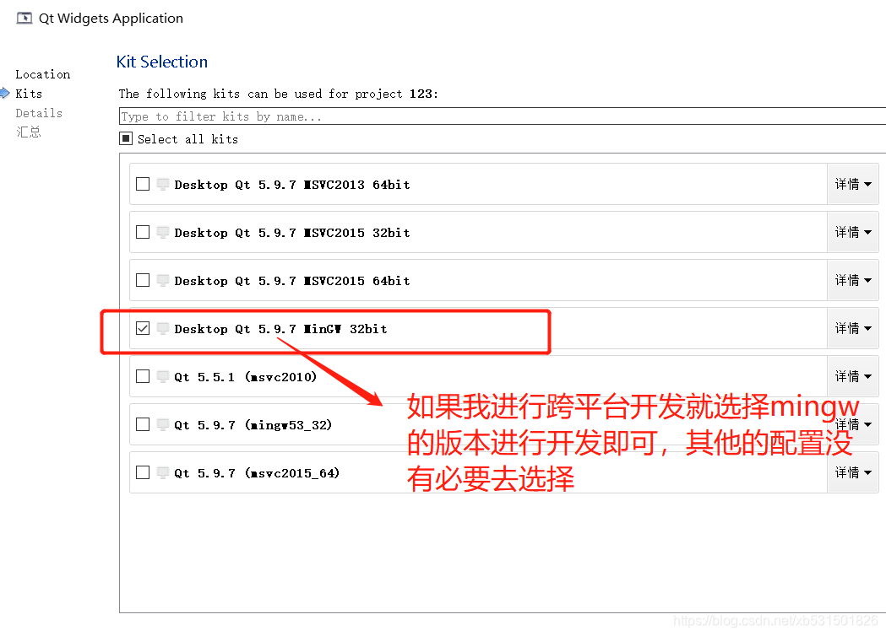This screenshot has height=636, width=886.
Task: Click the Desktop Qt 5.9.7 MSVC2013 64bit label
Action: tap(292, 185)
